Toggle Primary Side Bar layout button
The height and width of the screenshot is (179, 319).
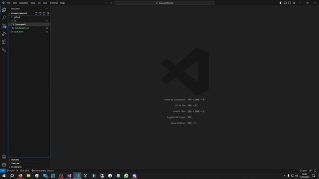(x=281, y=3)
